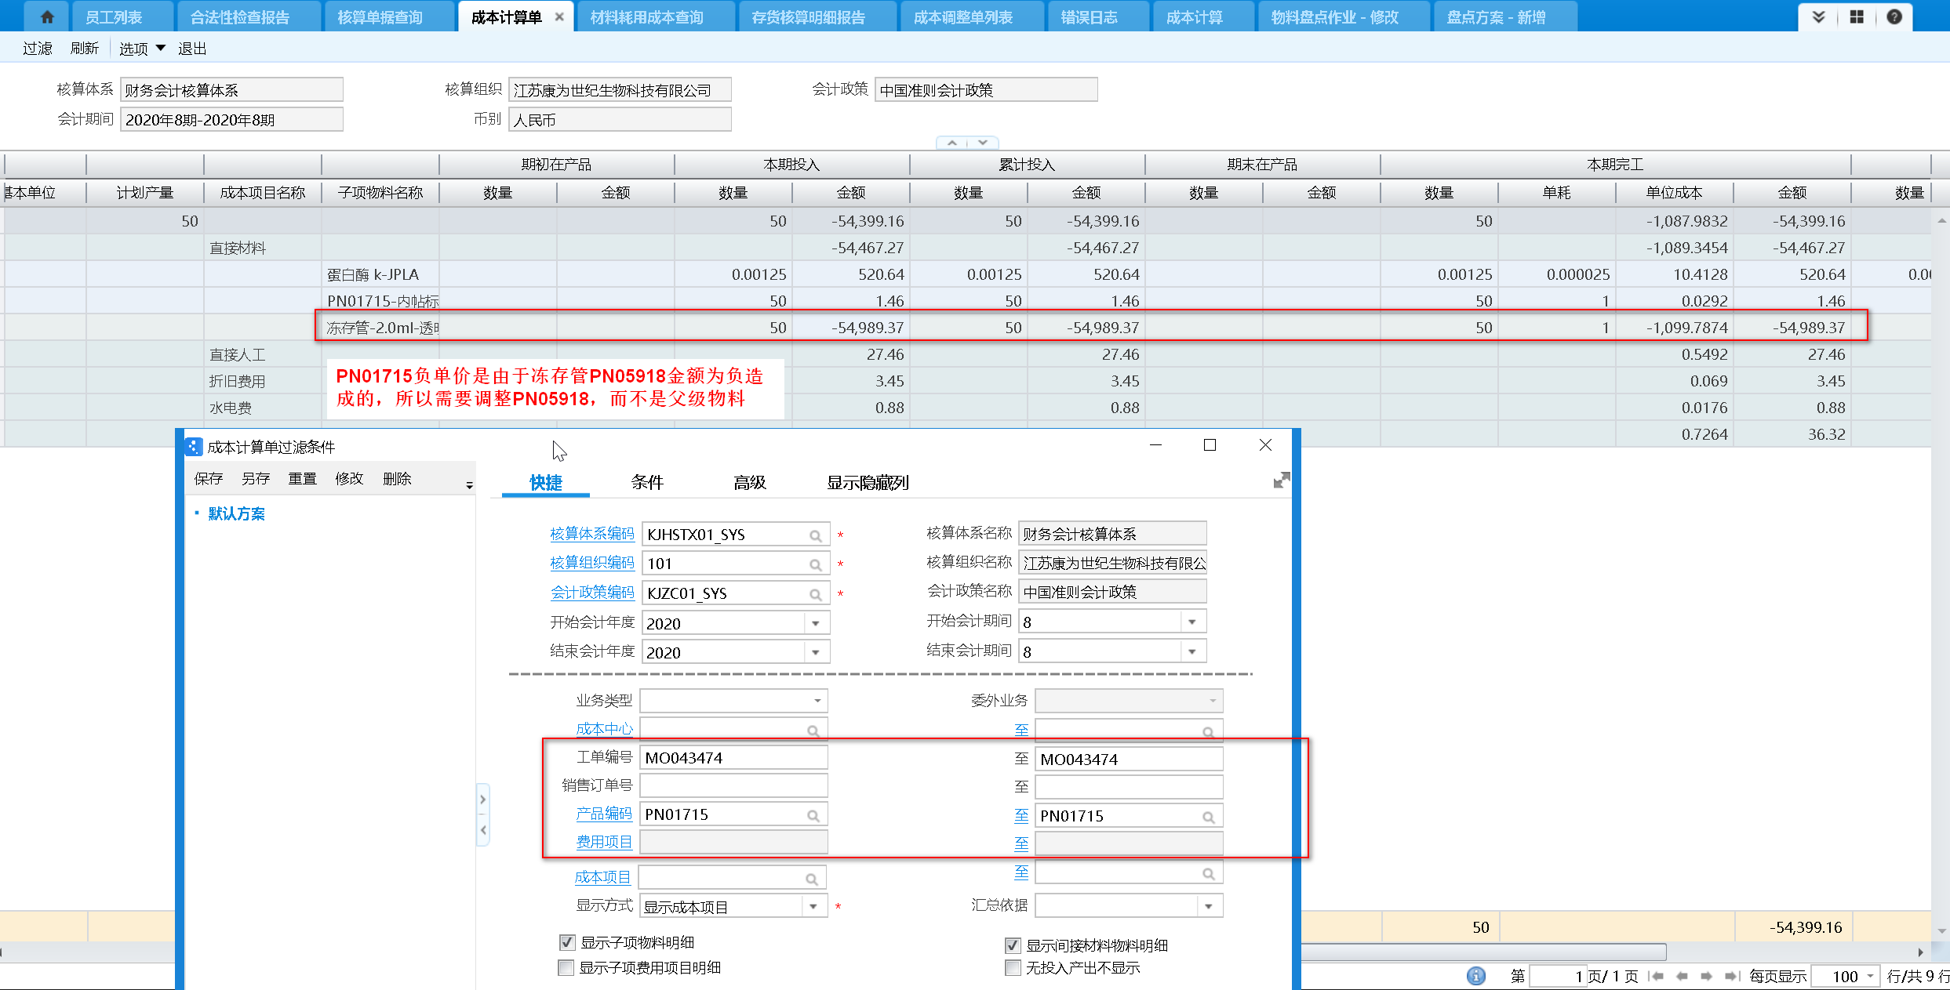
Task: Open 产品编码 link
Action: [604, 814]
